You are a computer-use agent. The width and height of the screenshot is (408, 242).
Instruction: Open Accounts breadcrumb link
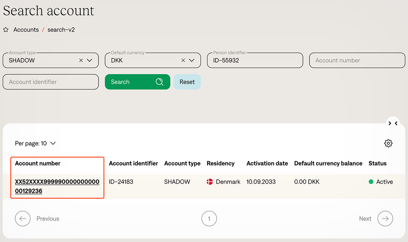coord(26,30)
